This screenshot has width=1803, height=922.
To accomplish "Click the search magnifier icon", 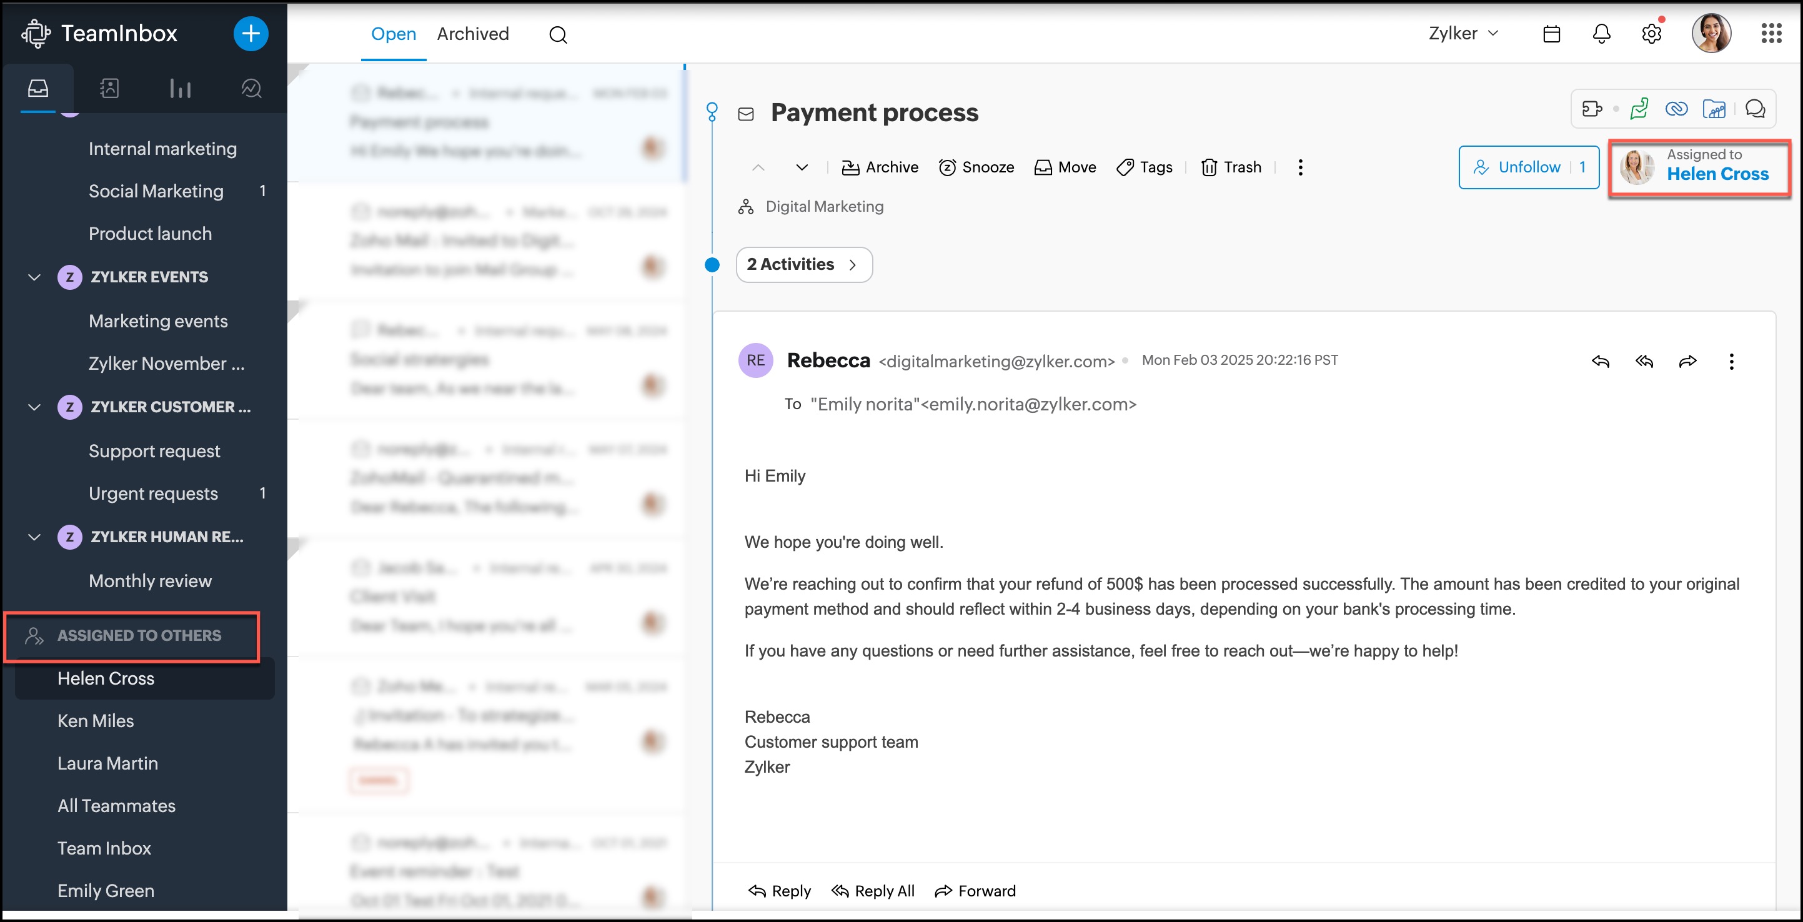I will pyautogui.click(x=558, y=34).
